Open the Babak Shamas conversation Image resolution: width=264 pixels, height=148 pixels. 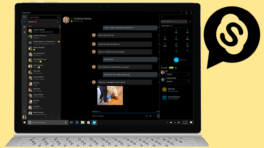(43, 113)
